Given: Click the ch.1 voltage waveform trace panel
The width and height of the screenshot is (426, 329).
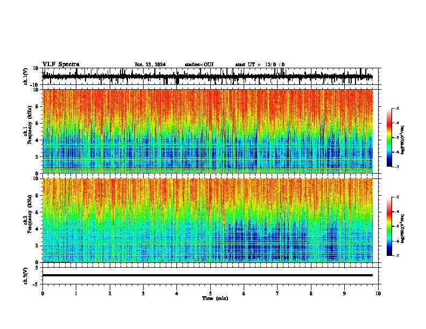Looking at the screenshot, I should click(210, 76).
